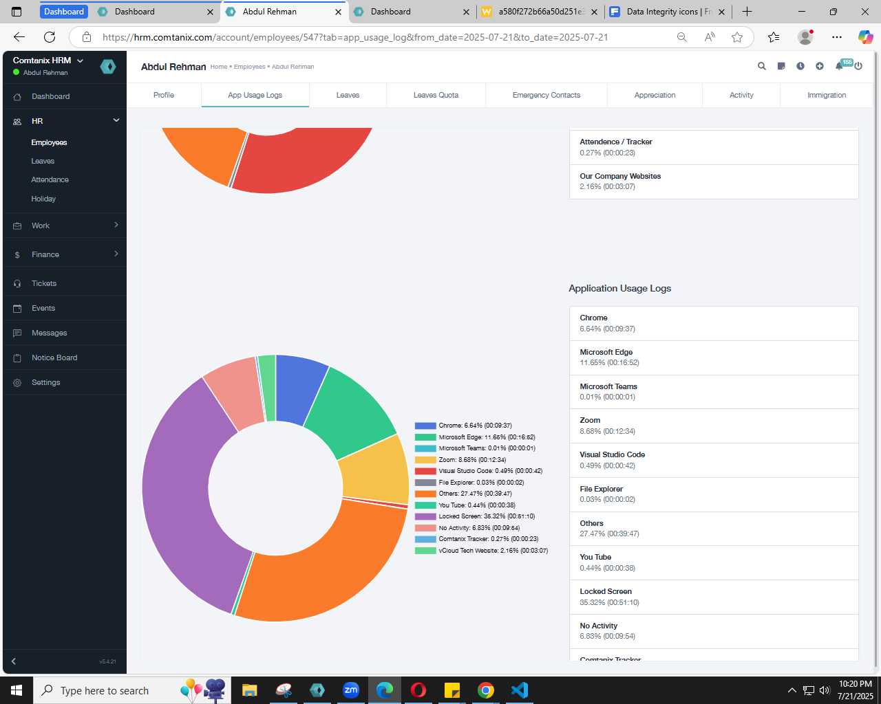Click the Microsoft Edge row in usage list
Screen dimensions: 881x704
pyautogui.click(x=714, y=357)
